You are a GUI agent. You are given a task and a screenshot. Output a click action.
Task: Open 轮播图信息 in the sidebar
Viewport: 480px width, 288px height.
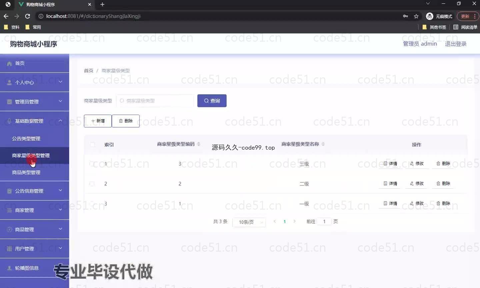[x=35, y=268]
